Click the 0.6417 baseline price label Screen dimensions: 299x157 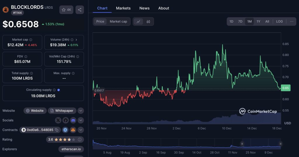point(99,91)
